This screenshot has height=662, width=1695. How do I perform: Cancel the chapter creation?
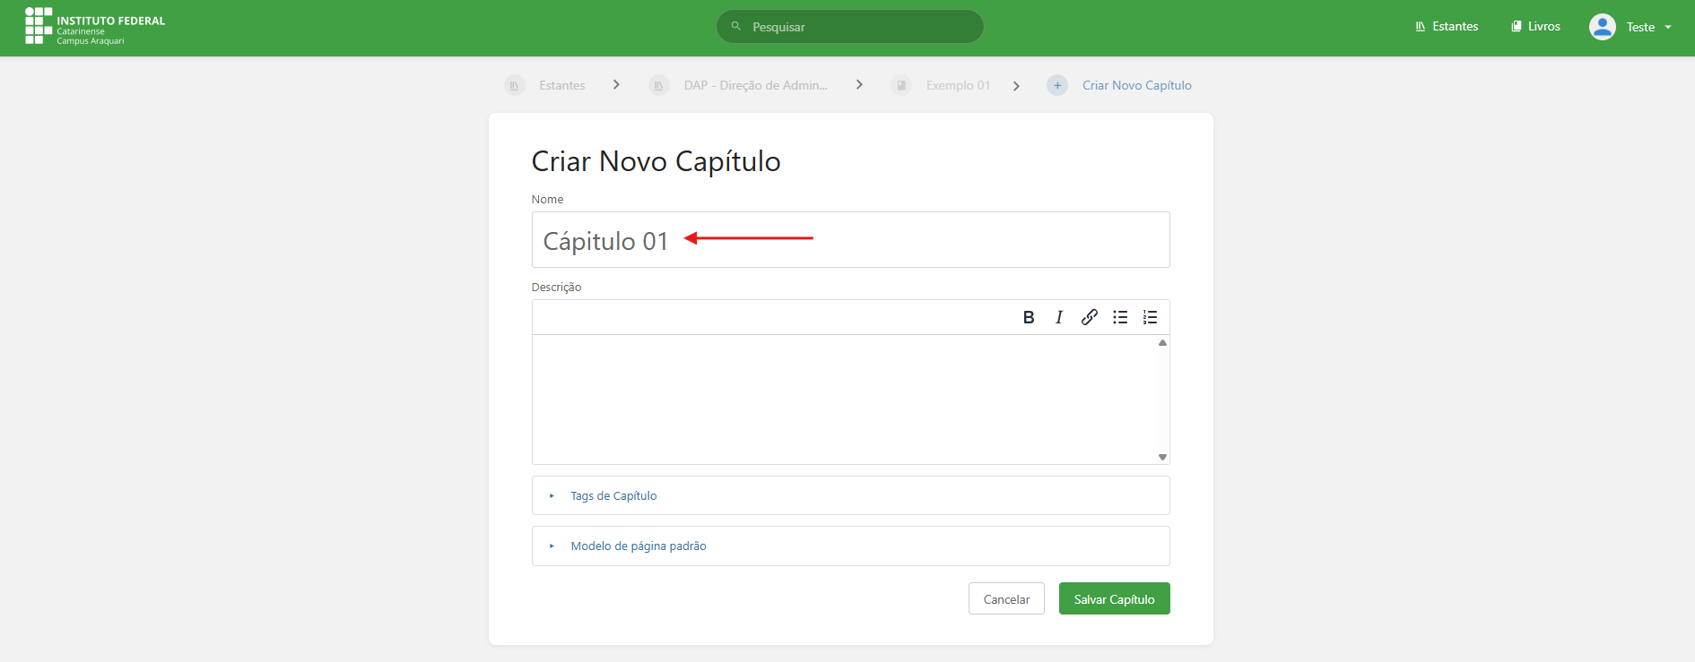tap(1006, 598)
